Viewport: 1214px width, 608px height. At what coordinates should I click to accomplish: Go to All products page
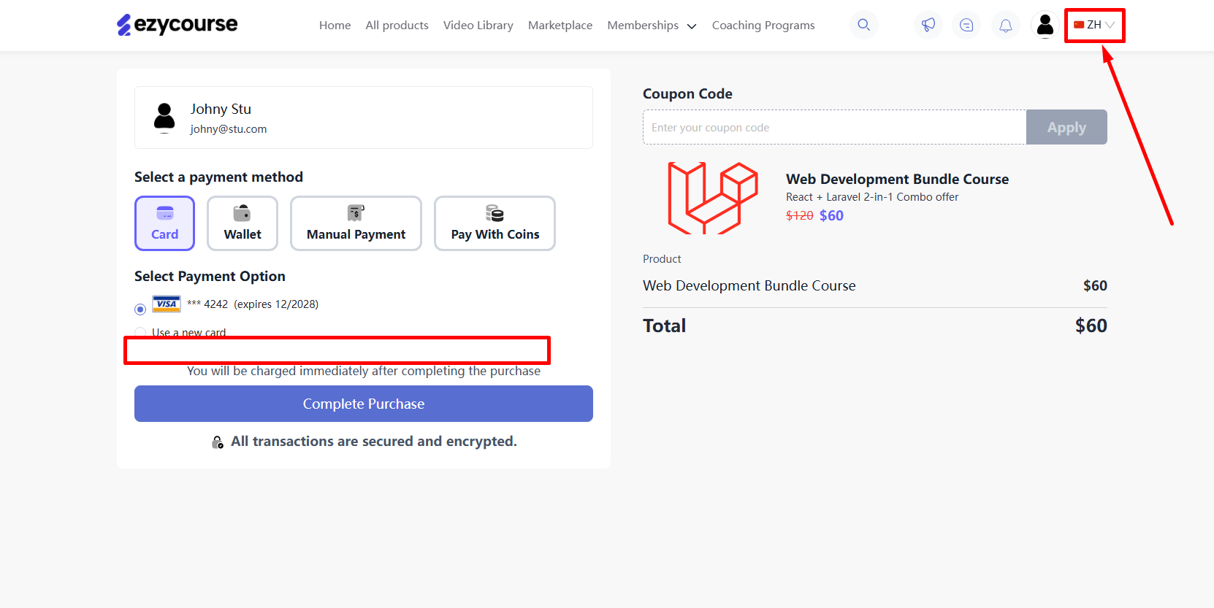(397, 26)
